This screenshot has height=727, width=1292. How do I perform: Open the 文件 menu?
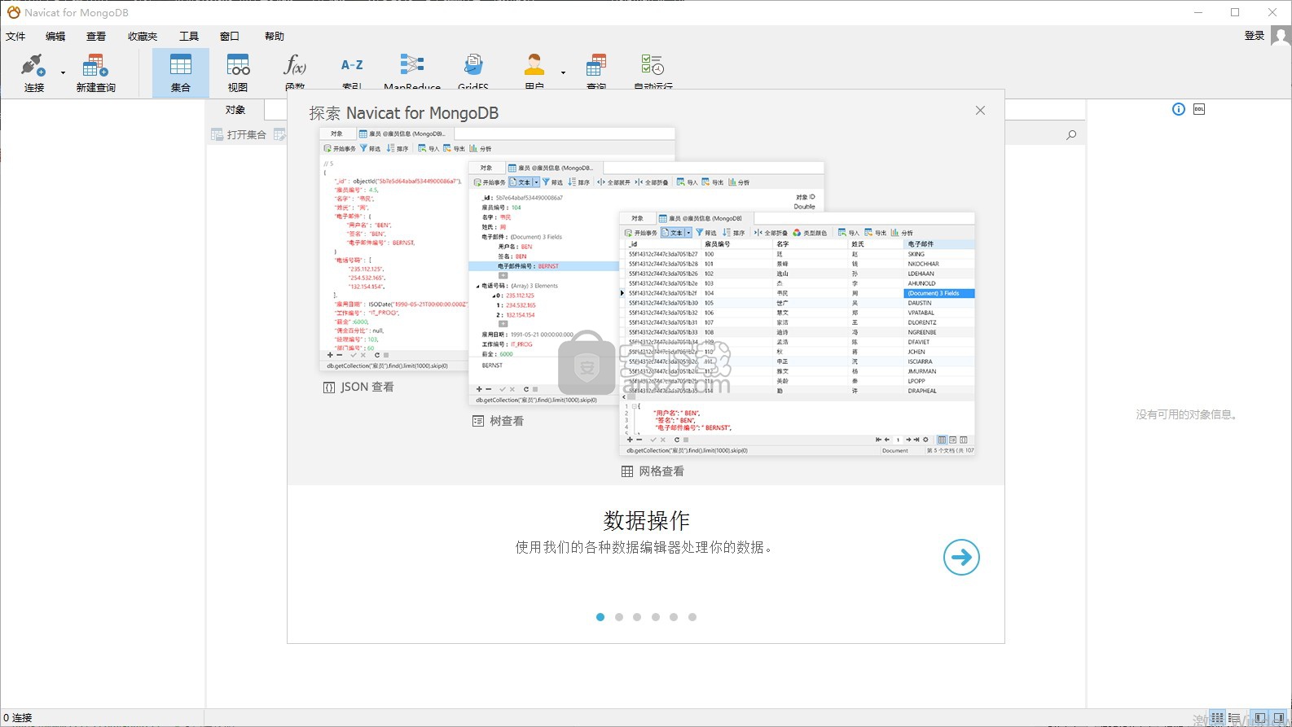coord(15,36)
